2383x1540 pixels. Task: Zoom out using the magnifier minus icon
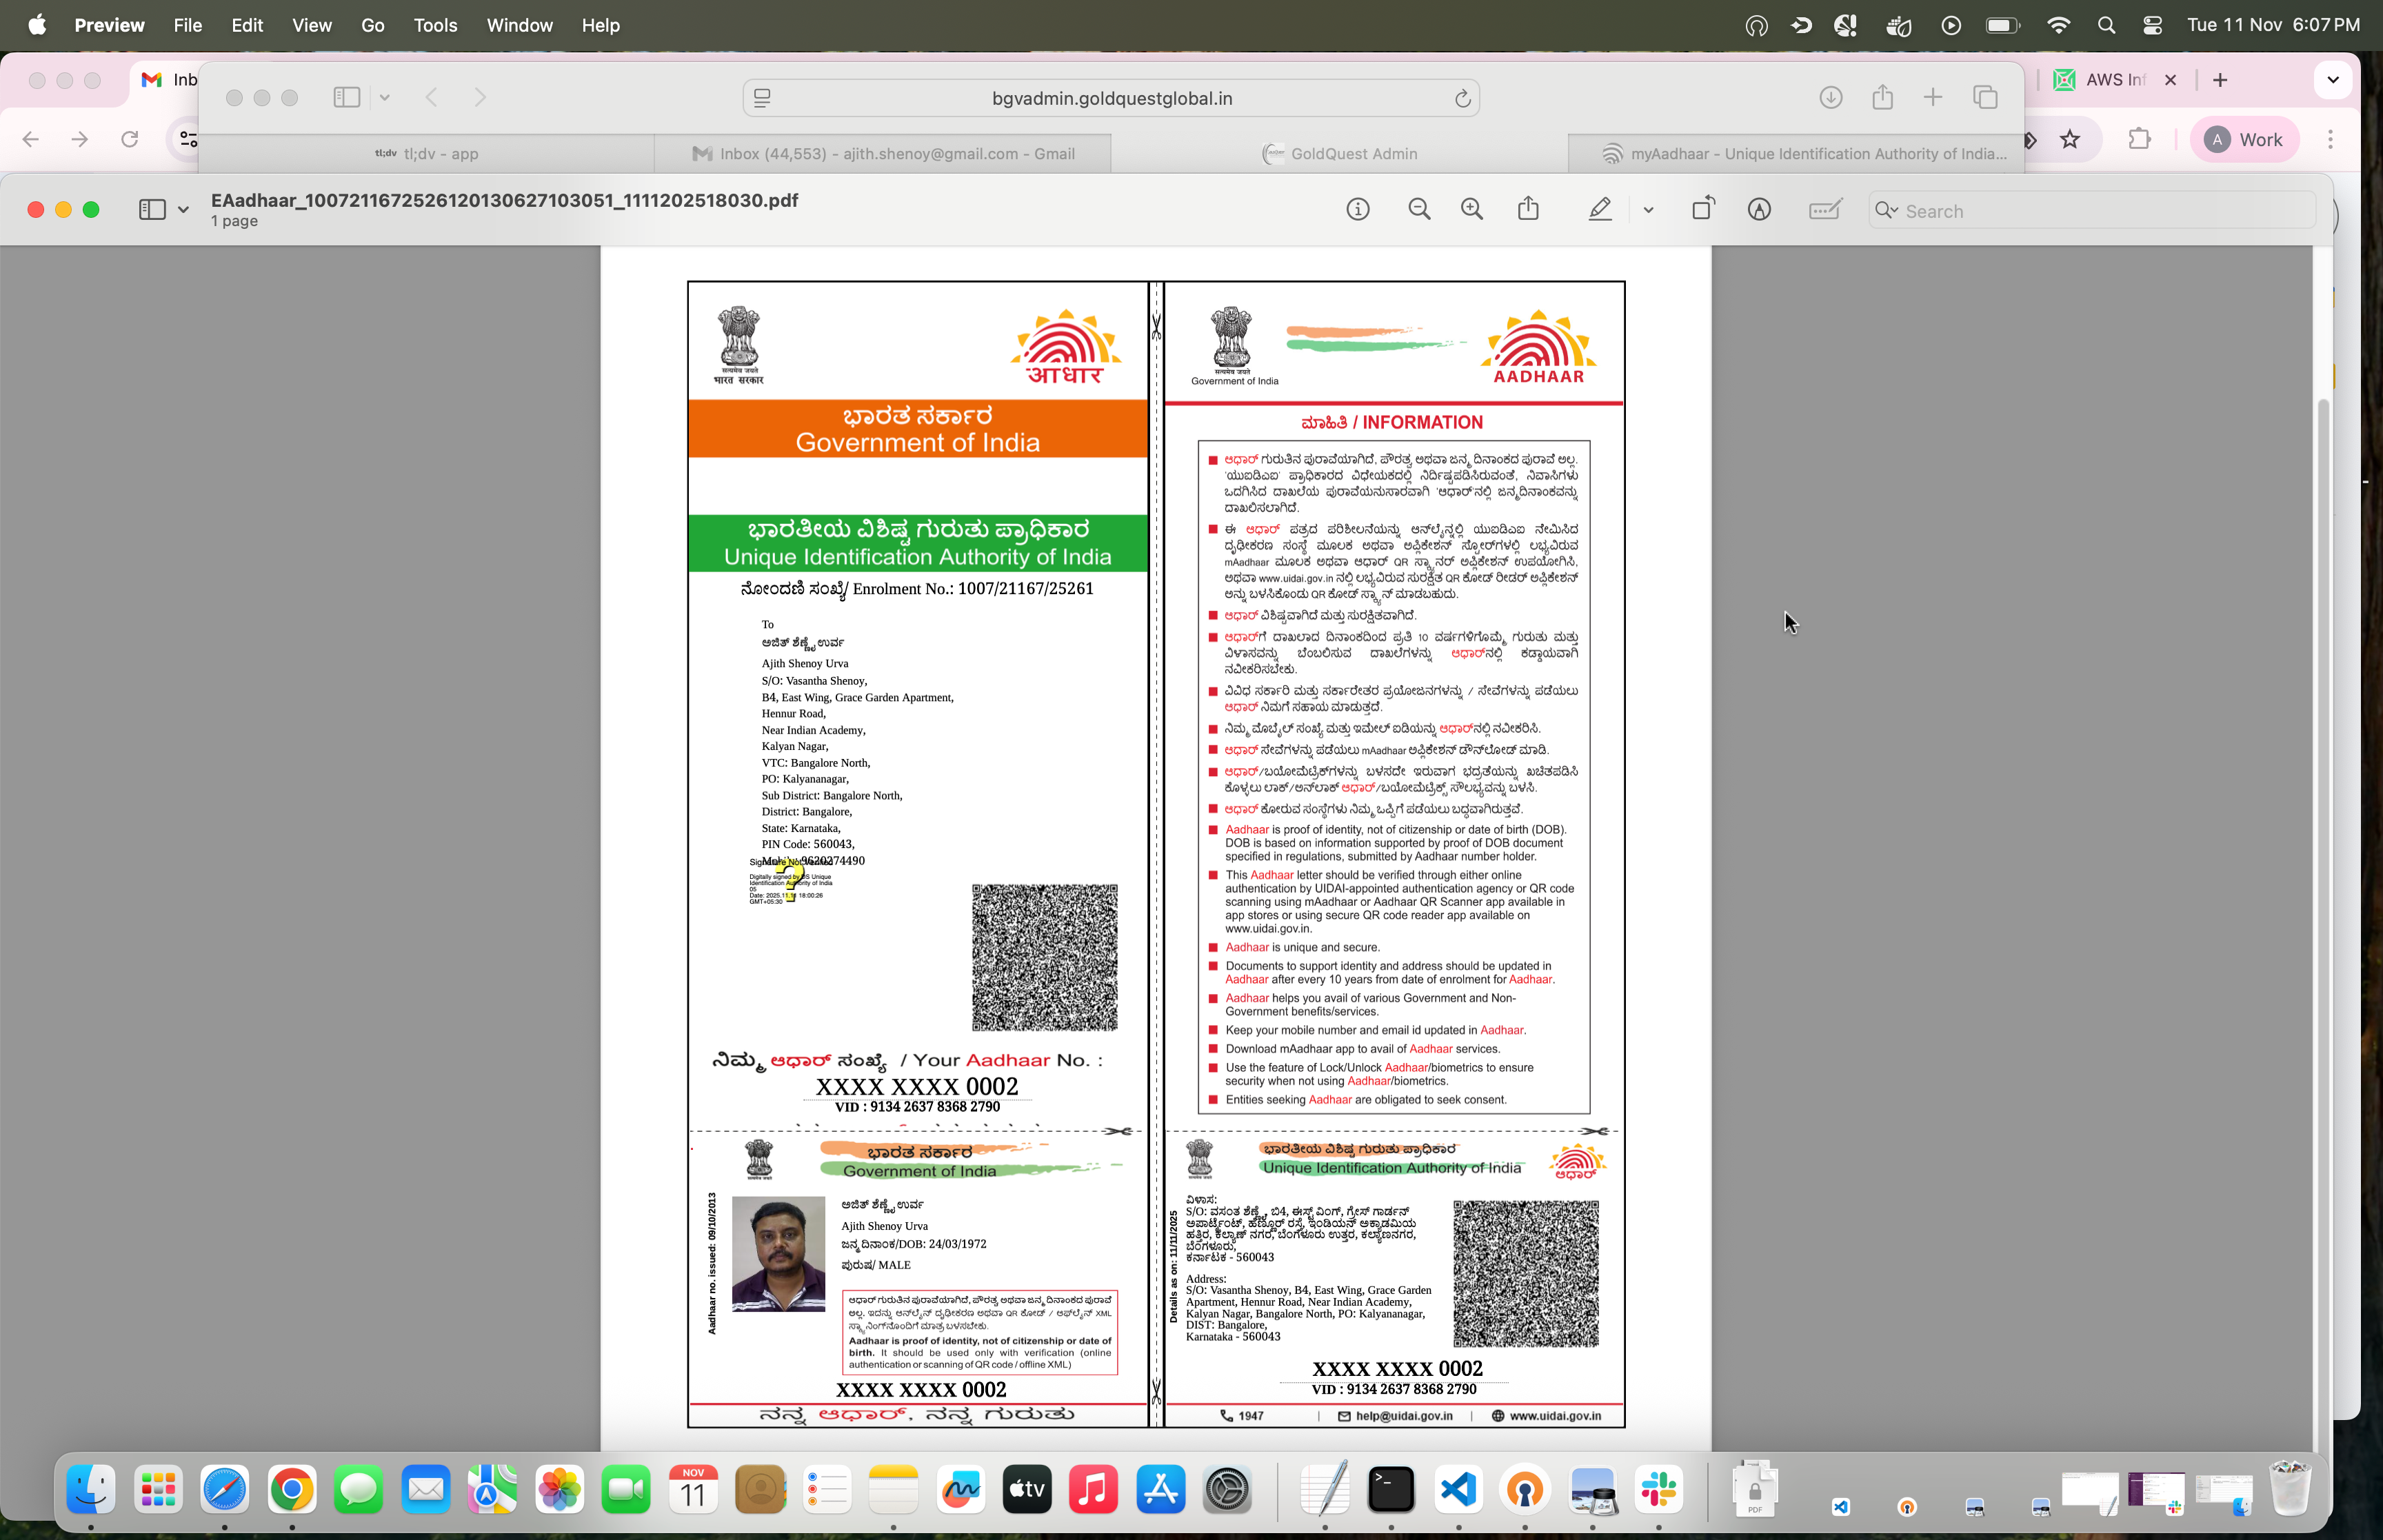coord(1418,210)
